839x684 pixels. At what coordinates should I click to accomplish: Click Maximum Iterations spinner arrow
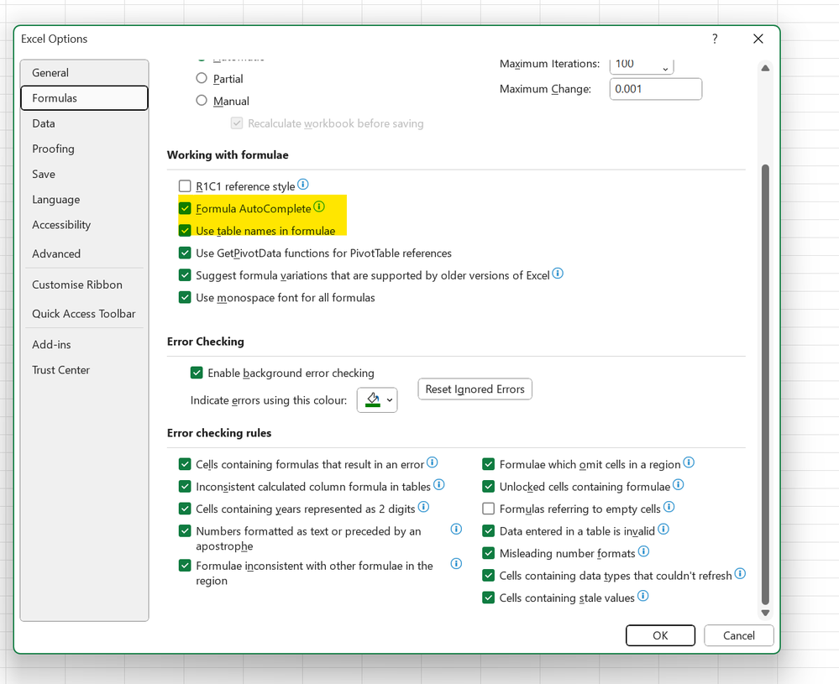pos(665,69)
